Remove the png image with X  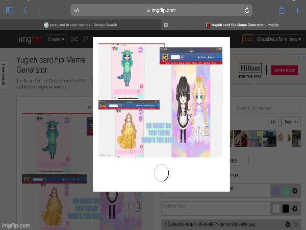[296, 224]
